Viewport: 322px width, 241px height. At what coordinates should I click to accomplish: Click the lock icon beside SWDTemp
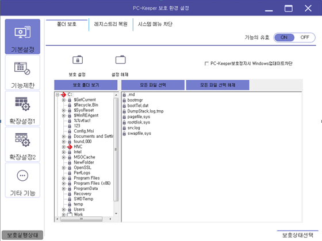[70, 199]
